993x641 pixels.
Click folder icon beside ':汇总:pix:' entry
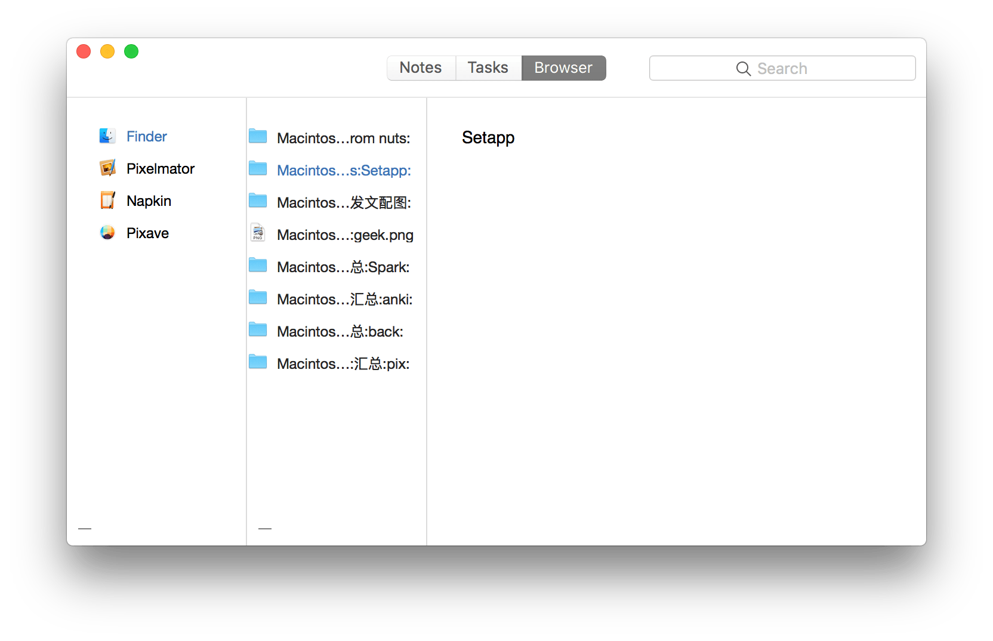click(258, 362)
